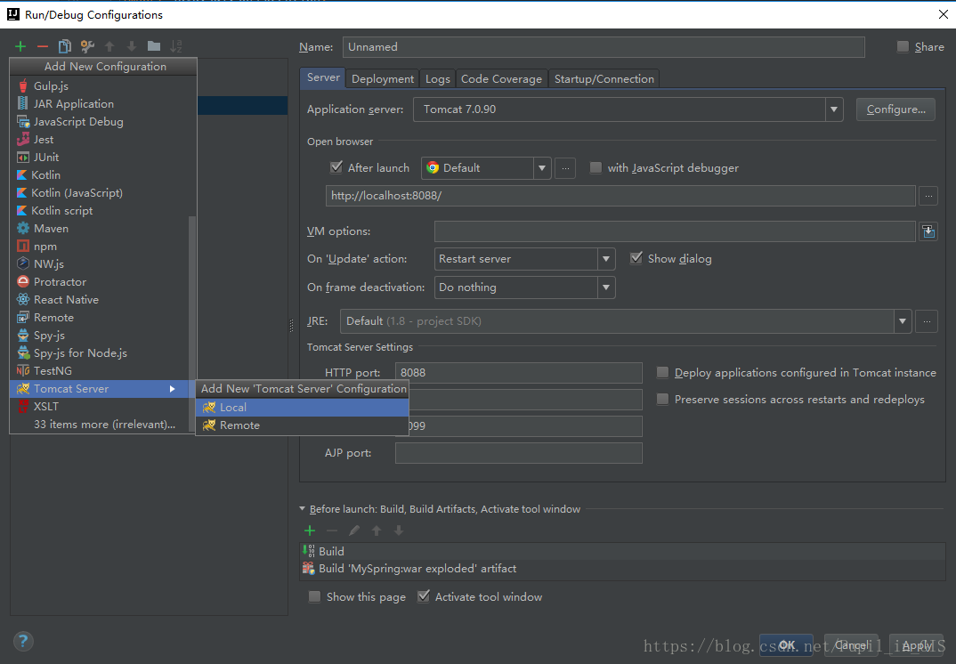Viewport: 956px width, 664px height.
Task: Pick Jest from Add New Configuration list
Action: [103, 139]
